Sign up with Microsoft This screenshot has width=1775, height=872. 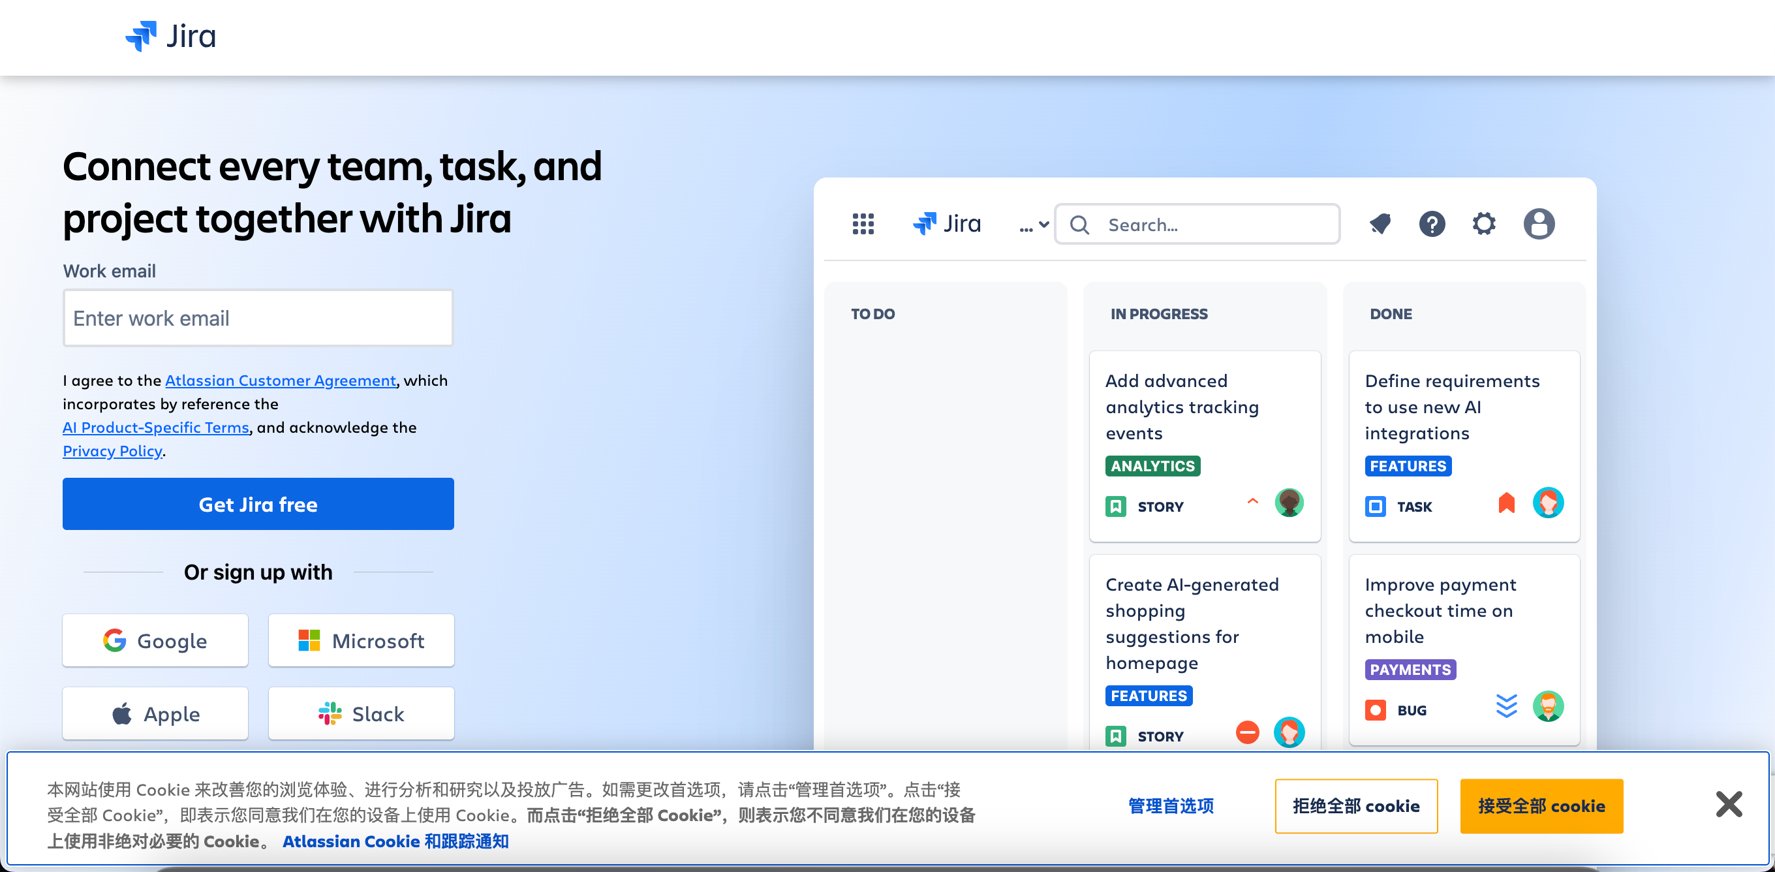[361, 640]
